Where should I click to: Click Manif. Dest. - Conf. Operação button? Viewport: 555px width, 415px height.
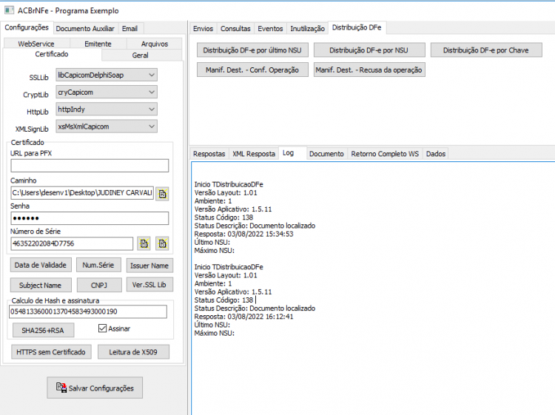click(252, 70)
